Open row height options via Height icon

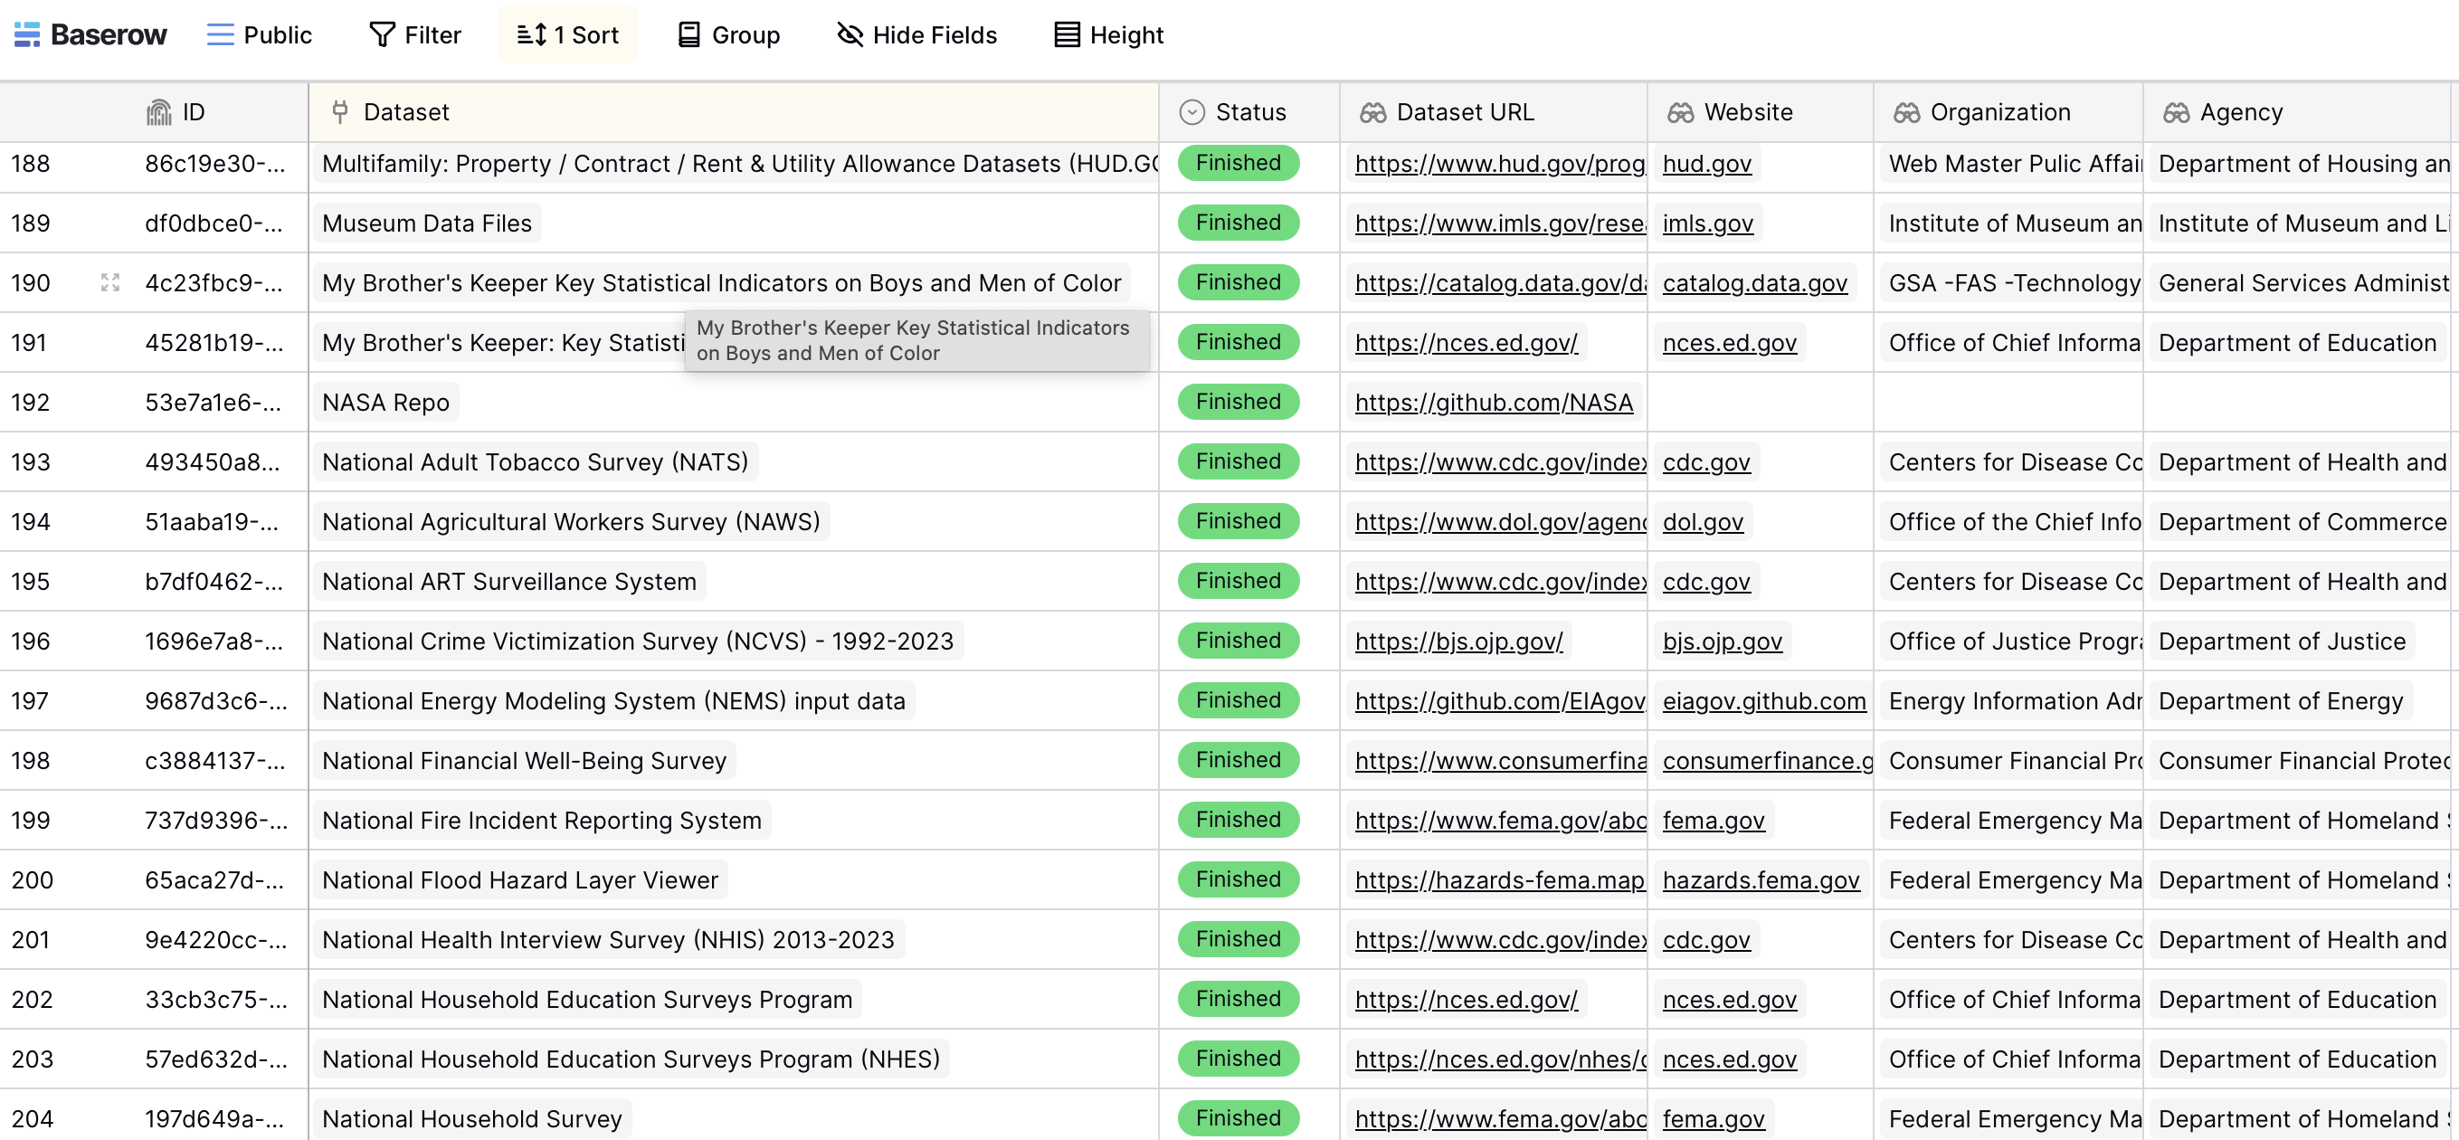1062,34
